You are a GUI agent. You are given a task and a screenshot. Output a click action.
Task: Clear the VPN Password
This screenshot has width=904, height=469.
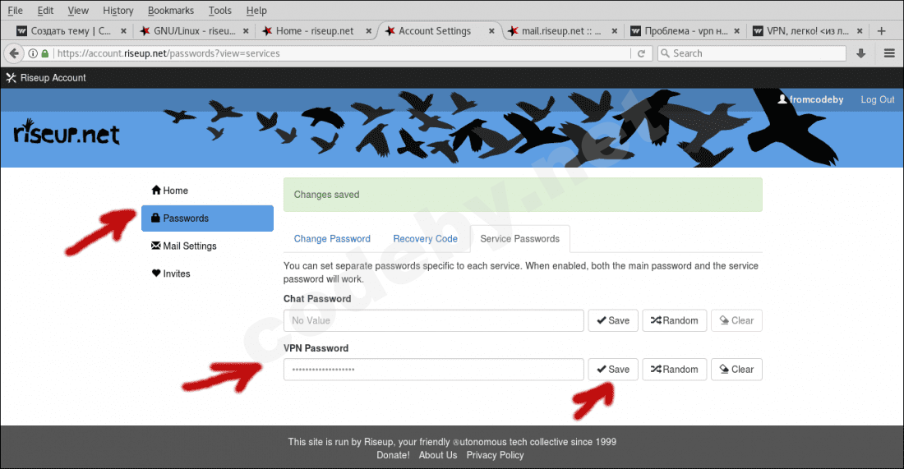737,370
